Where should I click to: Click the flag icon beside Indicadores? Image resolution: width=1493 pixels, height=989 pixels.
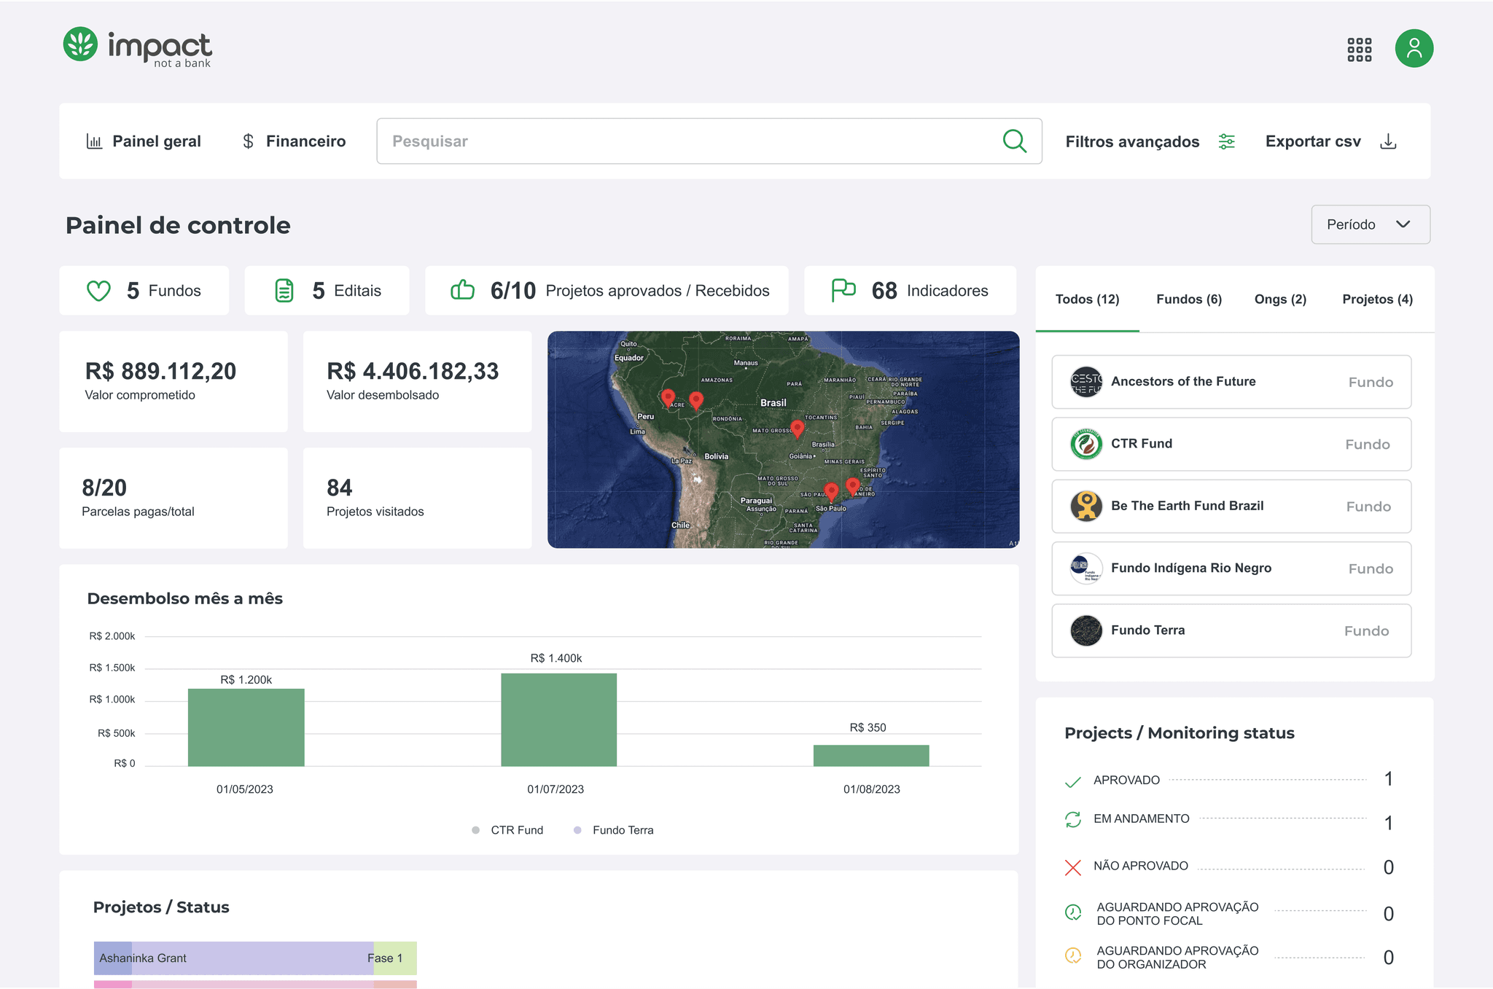click(x=843, y=290)
